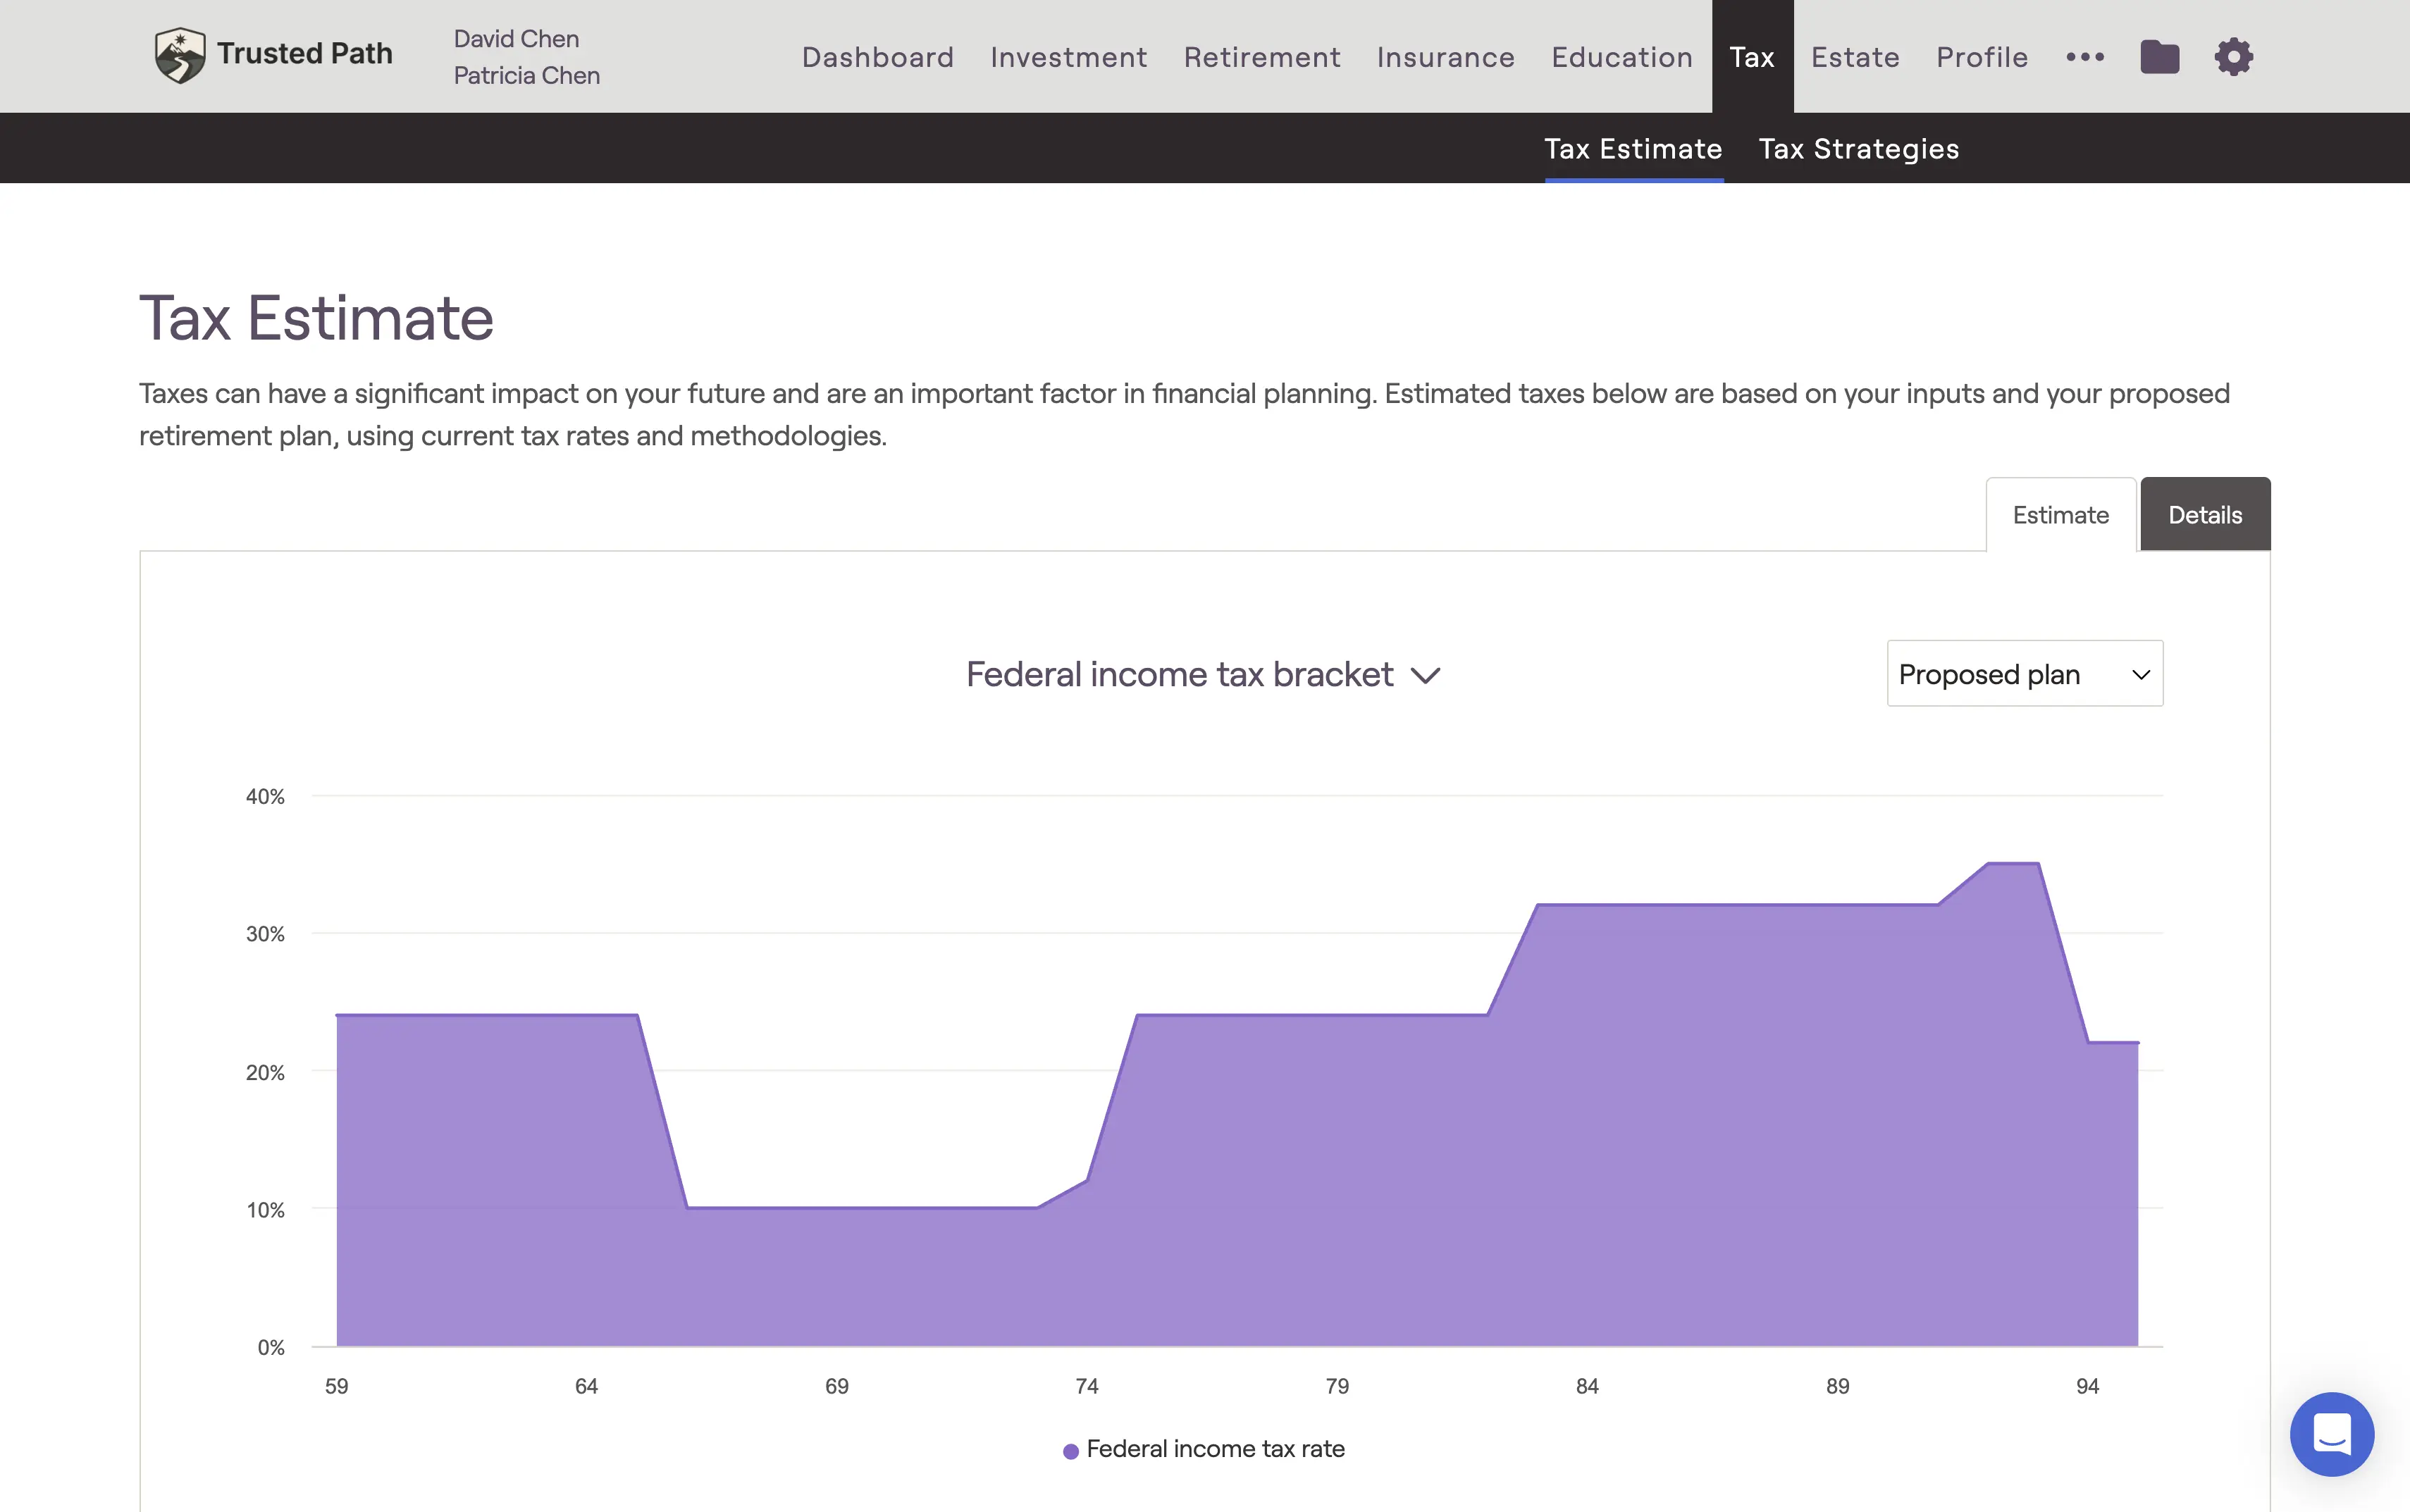
Task: Select the Estimate tab
Action: [2060, 515]
